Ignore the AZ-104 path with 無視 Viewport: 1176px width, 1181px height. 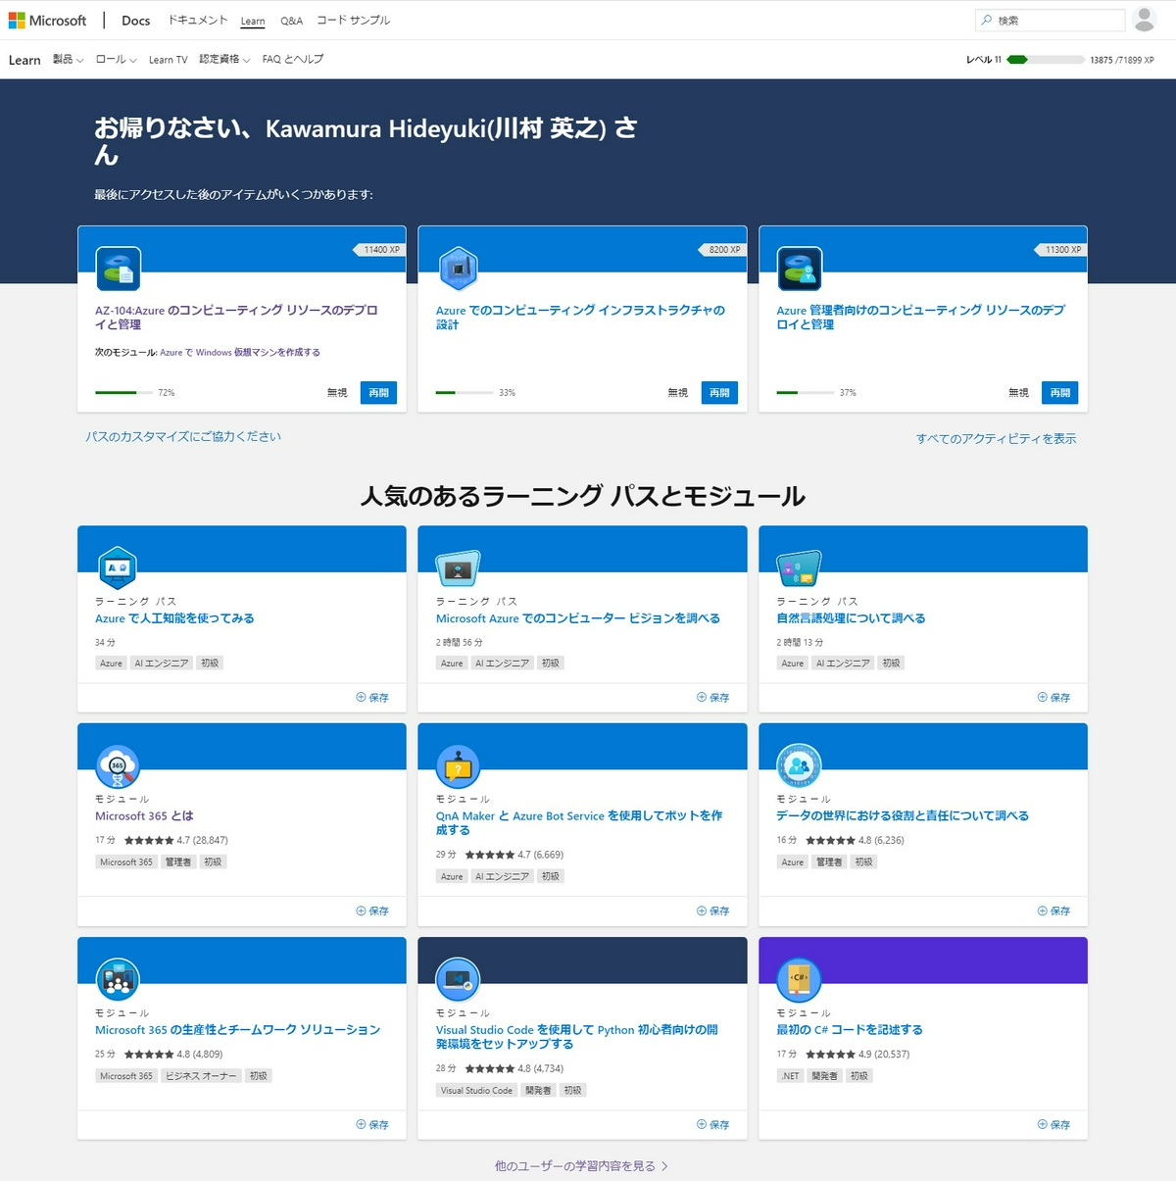(337, 393)
